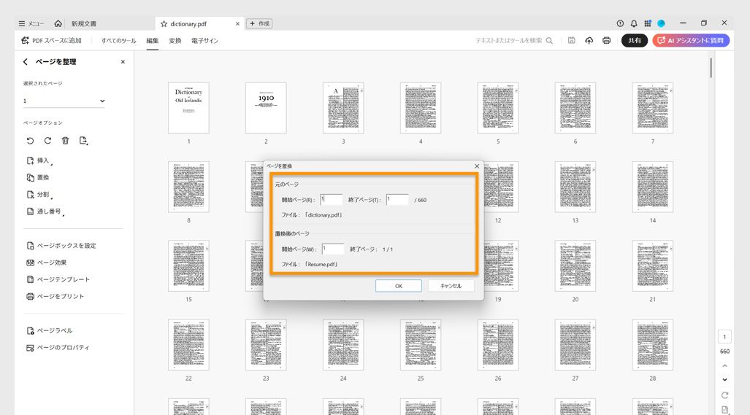The height and width of the screenshot is (415, 750).
Task: Click current page number box 1
Action: (x=724, y=337)
